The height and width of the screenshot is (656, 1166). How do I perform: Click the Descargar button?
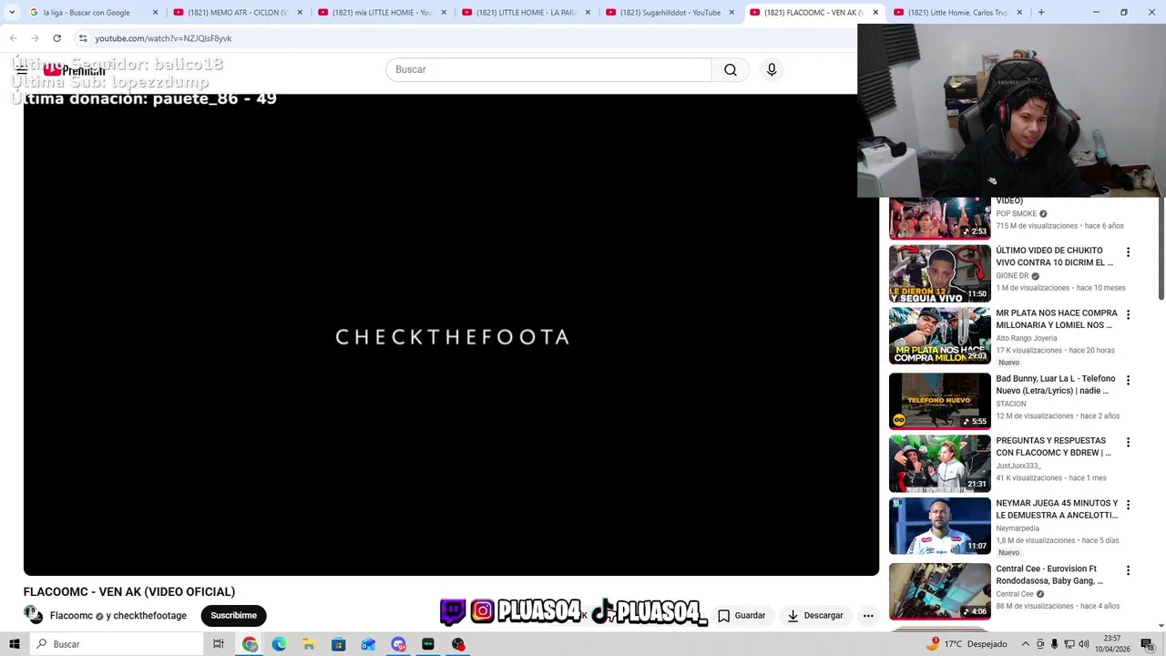coord(815,616)
